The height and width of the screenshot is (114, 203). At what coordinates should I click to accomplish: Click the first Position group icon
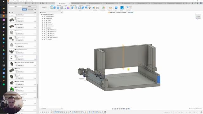click(127, 8)
